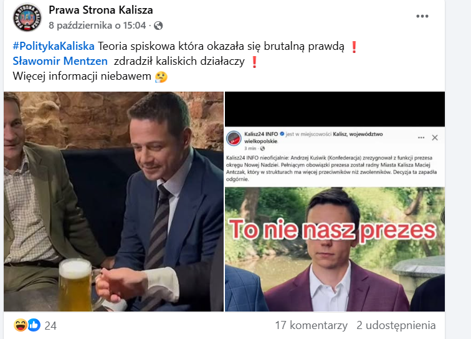Show the 17 komentarzy comments
Screen dimensions: 471x339
click(312, 325)
